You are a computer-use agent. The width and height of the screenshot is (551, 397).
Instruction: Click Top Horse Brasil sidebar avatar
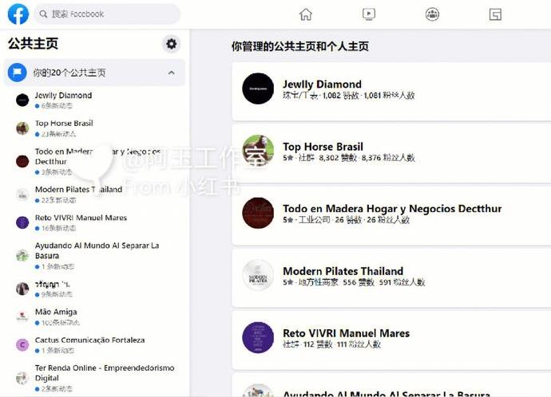pos(22,128)
